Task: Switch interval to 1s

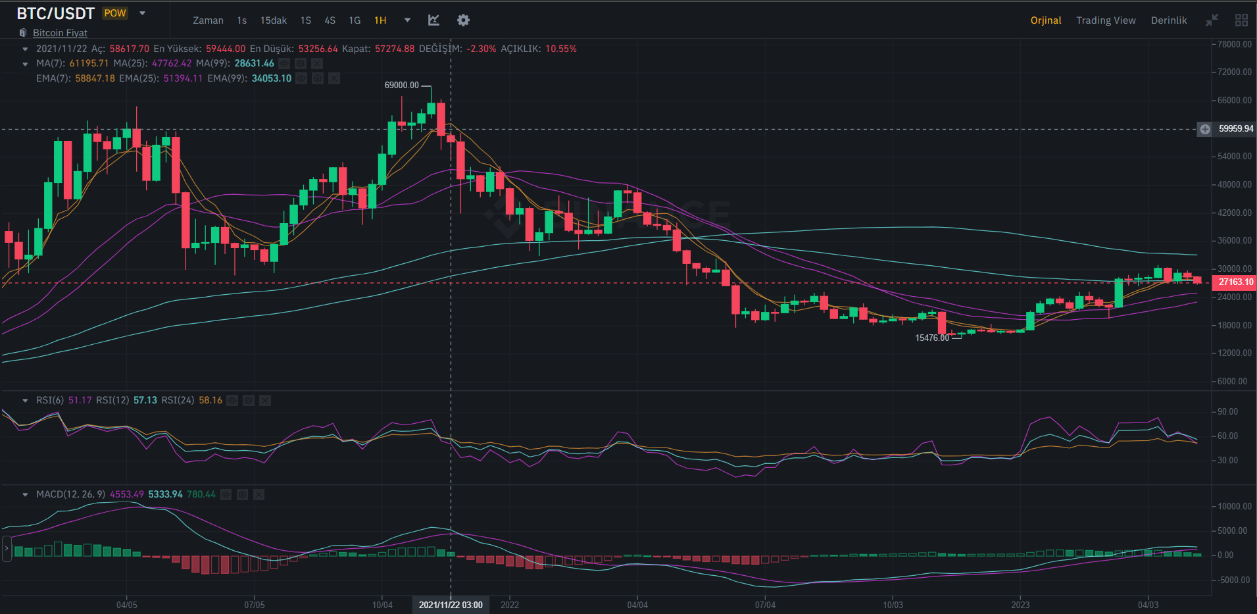Action: pos(241,20)
